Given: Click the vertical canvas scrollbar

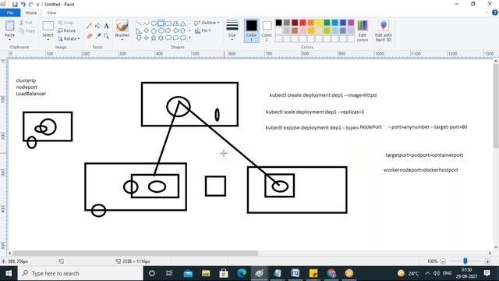Looking at the screenshot, I should click(x=496, y=105).
